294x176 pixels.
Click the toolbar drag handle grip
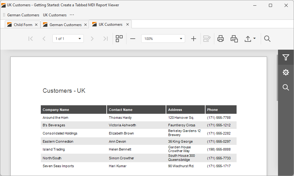point(4,15)
